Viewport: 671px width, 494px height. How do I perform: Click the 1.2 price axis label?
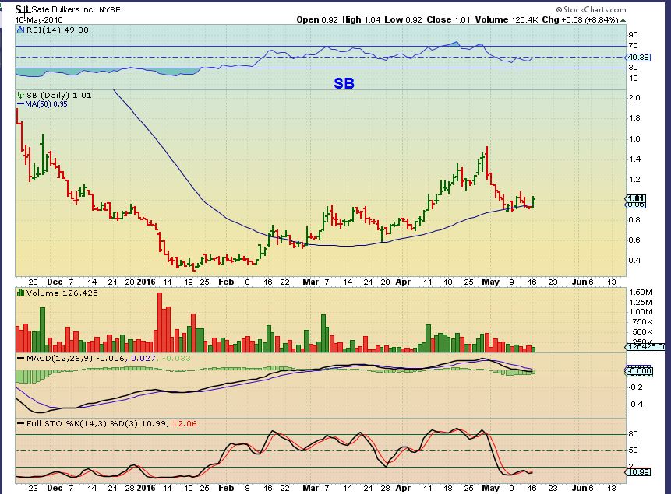[x=634, y=180]
